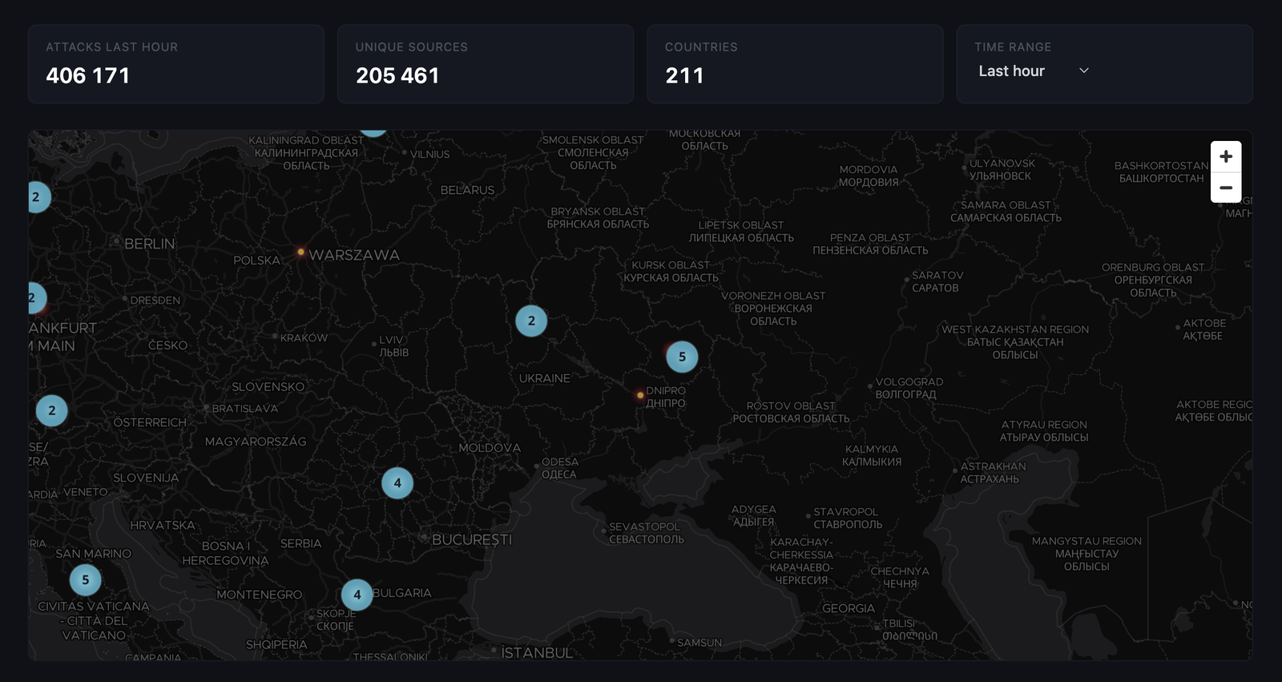Screen dimensions: 1282x682
Task: Open the cluster of 2 near Österreich
Action: [x=52, y=410]
